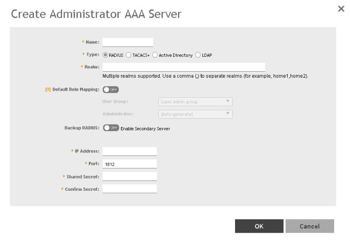This screenshot has width=350, height=241.
Task: Select the IP Address input box
Action: click(x=130, y=151)
